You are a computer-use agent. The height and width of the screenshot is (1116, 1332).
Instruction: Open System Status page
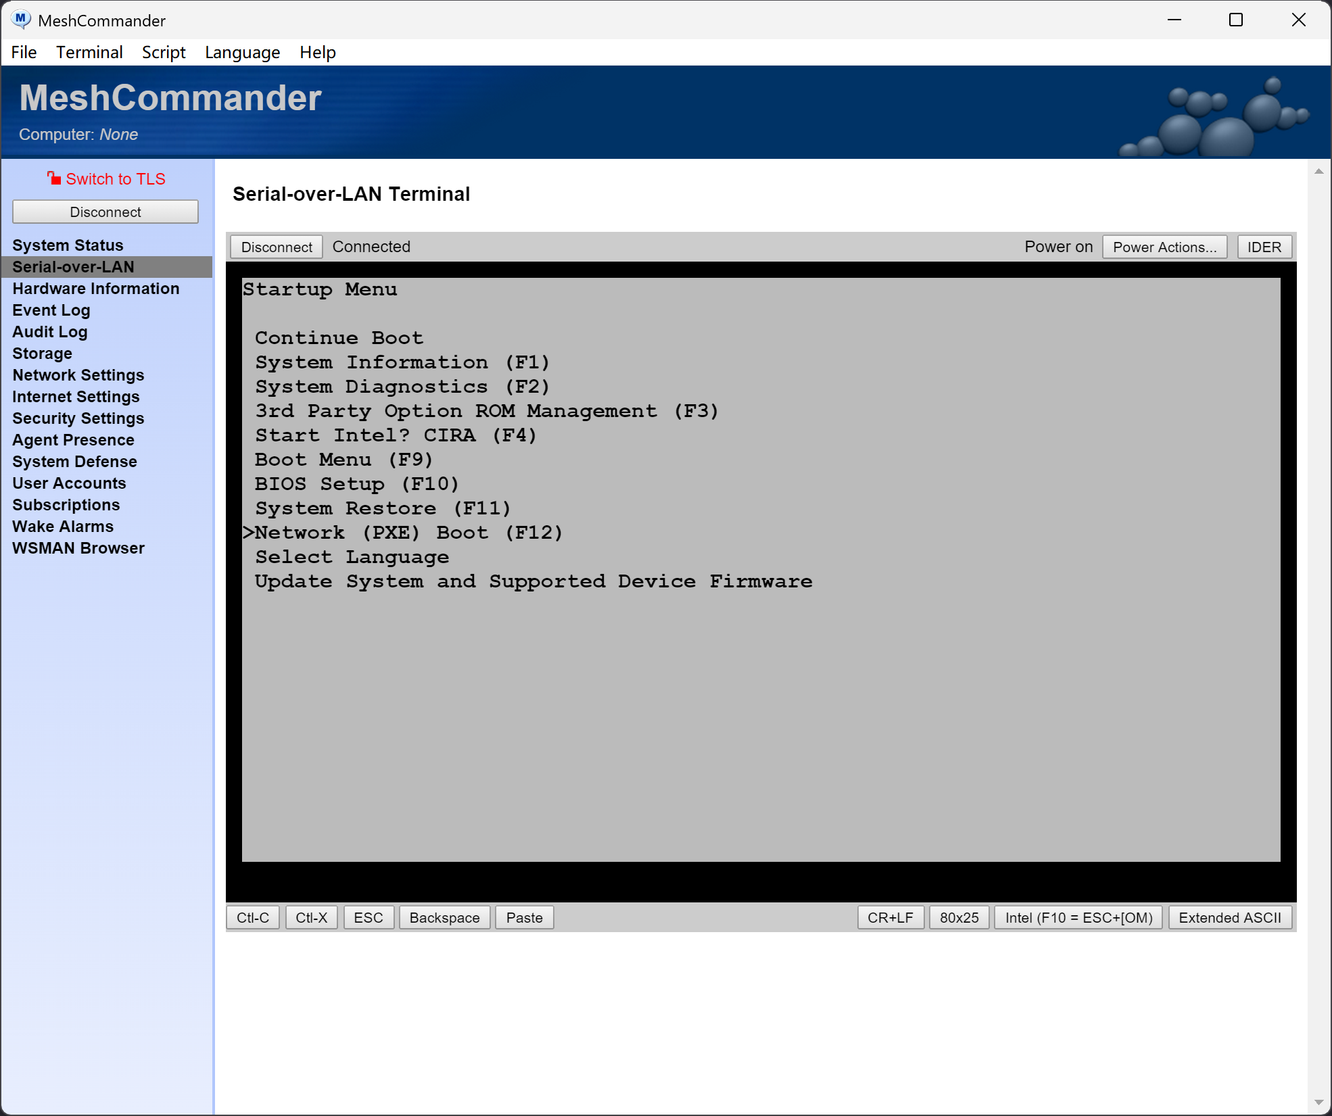coord(68,245)
